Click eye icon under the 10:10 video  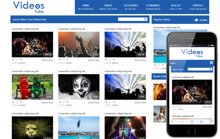[x=114, y=59]
